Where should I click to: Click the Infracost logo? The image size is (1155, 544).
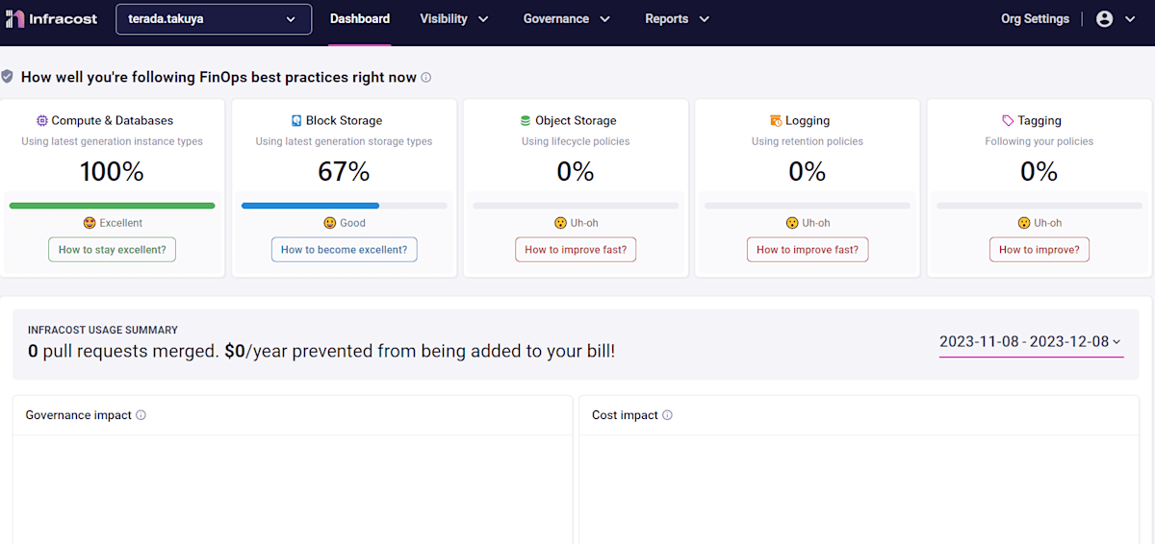point(52,18)
